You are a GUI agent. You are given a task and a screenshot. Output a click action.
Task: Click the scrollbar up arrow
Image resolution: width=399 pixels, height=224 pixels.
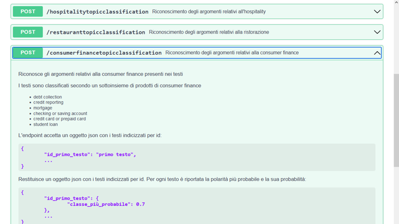(x=396, y=2)
